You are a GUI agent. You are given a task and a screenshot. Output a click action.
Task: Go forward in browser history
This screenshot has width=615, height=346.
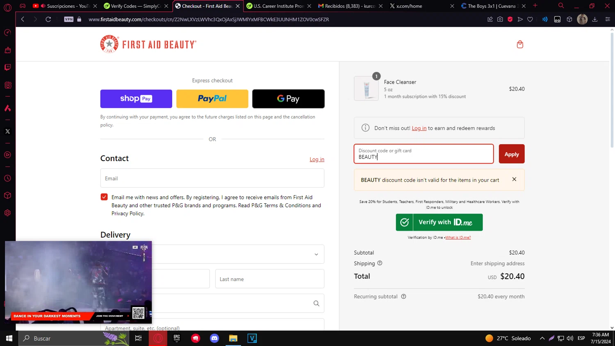(35, 19)
